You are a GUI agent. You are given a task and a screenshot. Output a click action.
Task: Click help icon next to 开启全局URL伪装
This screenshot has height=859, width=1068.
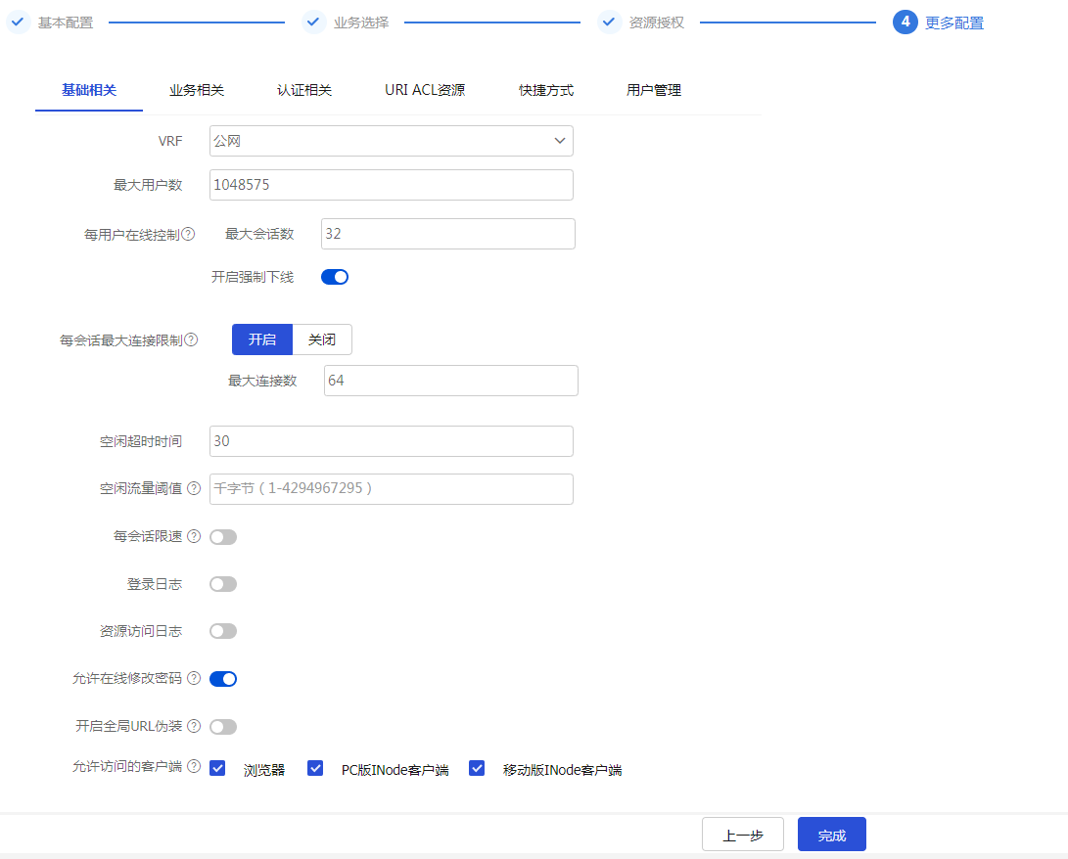pos(194,726)
